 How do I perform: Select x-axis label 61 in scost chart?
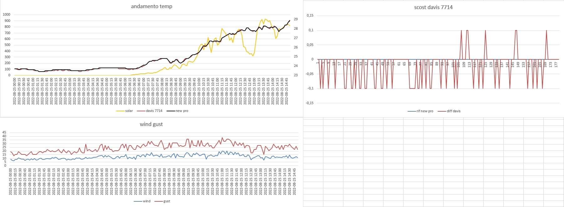click(x=399, y=63)
